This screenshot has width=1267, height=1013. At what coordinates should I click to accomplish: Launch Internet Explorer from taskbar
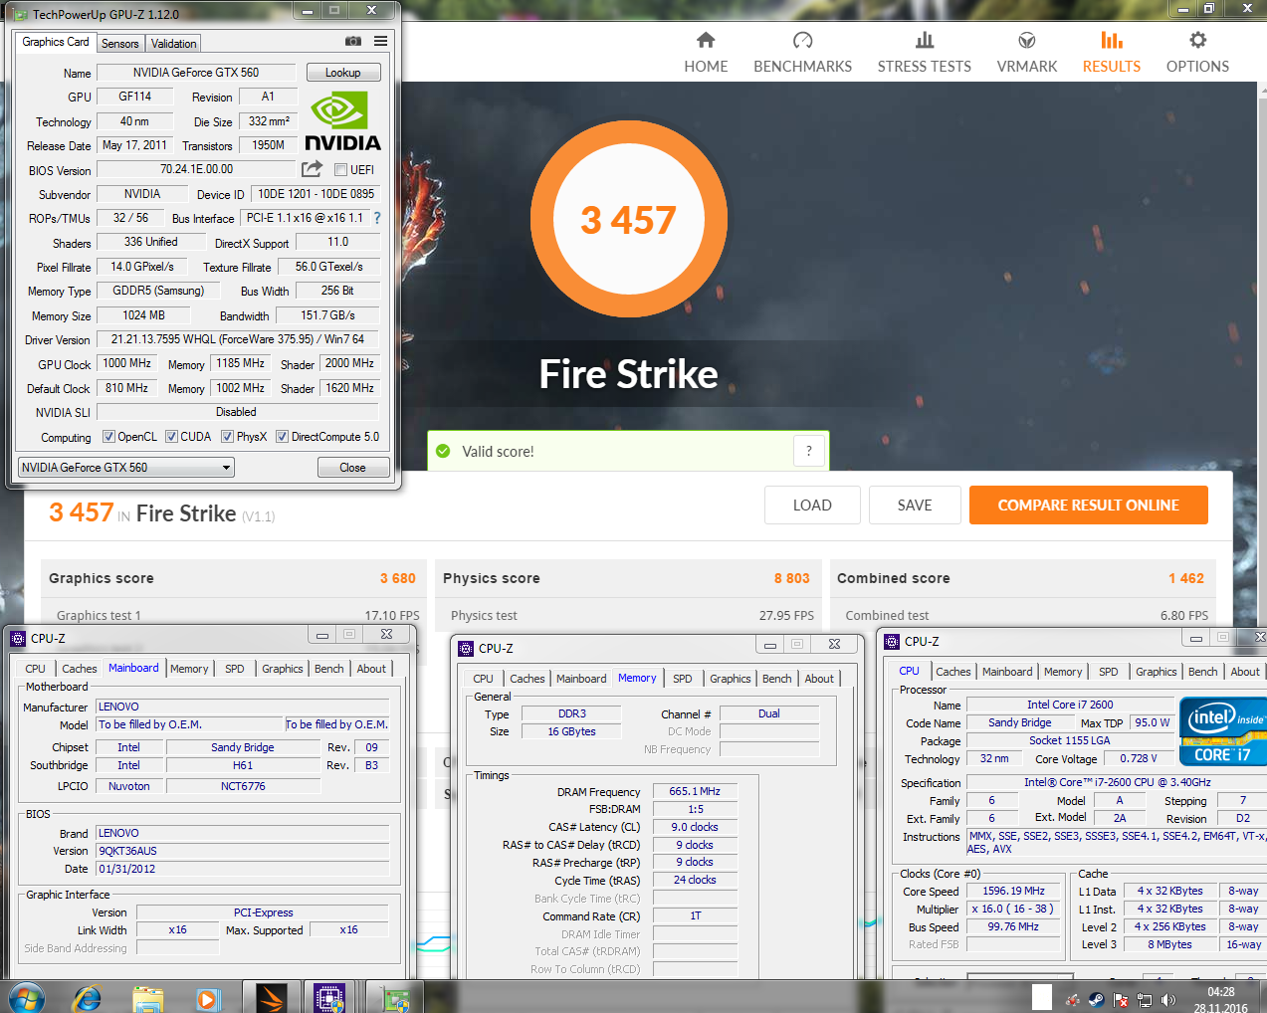[88, 997]
